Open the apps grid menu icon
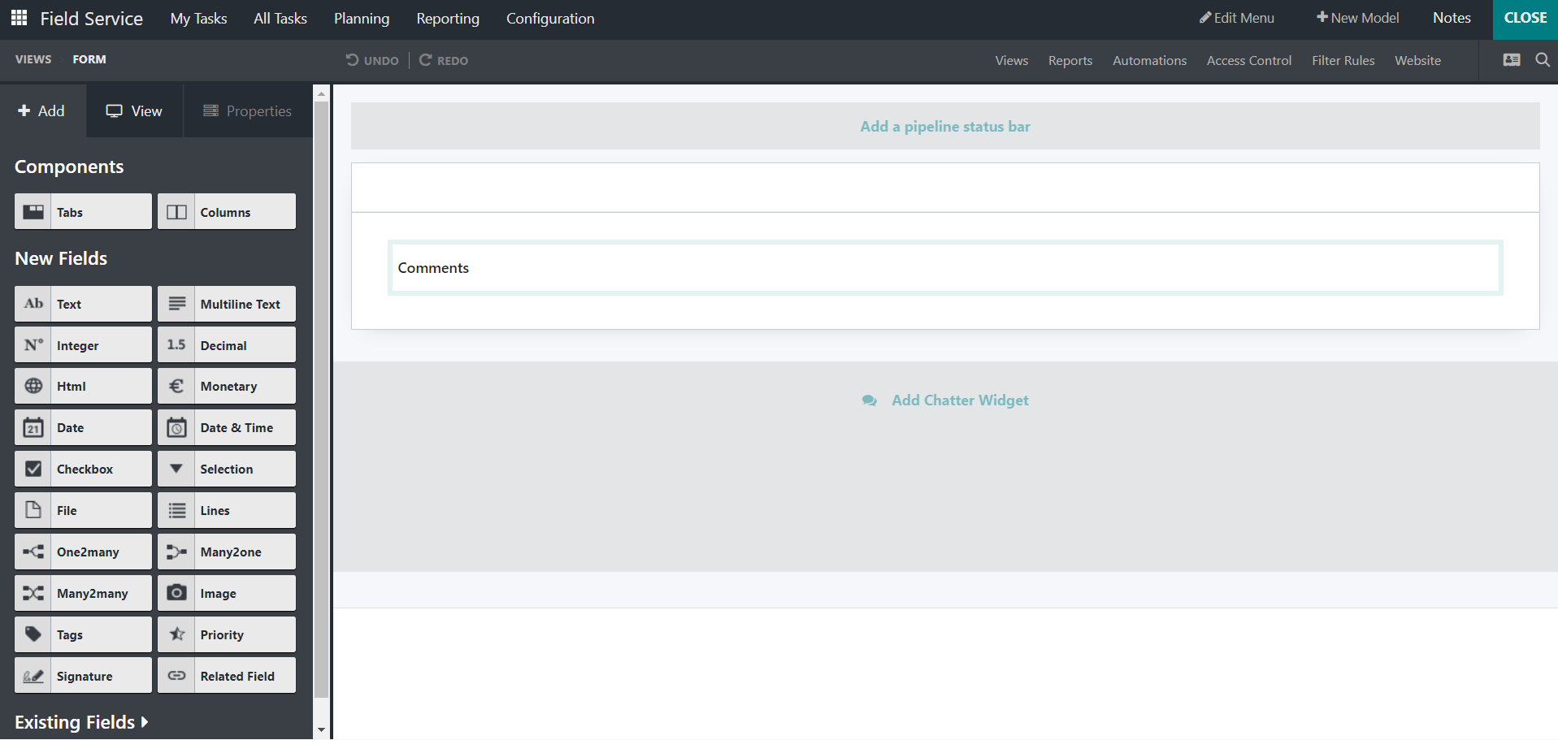This screenshot has height=740, width=1558. 19,18
